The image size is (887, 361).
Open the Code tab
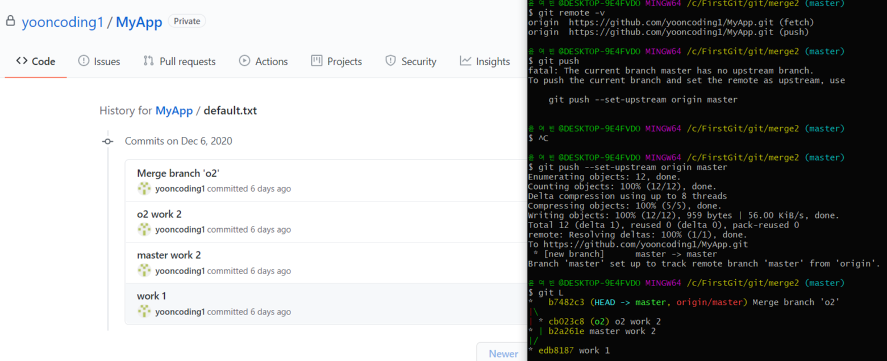[36, 61]
